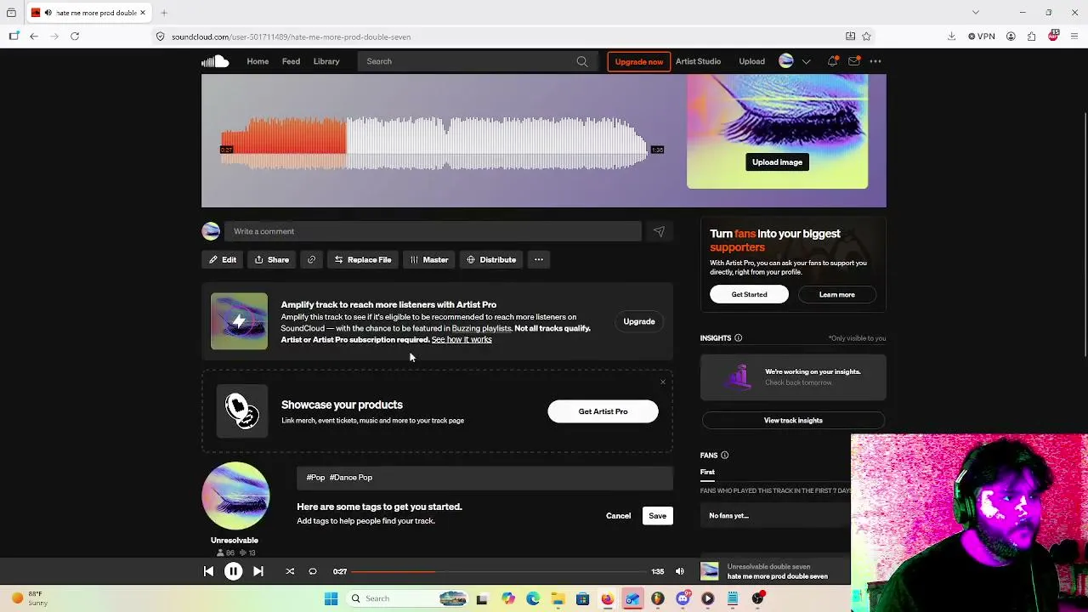
Task: Dismiss the Showcase your products banner
Action: click(663, 382)
